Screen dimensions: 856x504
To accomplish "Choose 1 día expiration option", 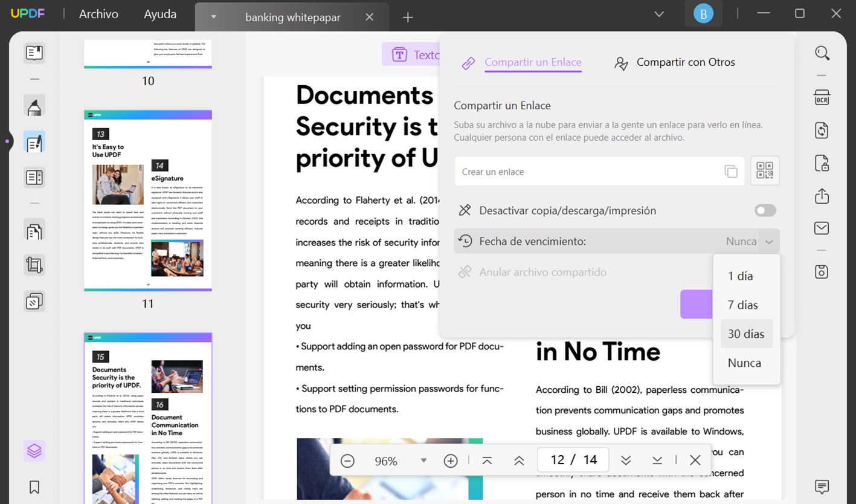I will [x=746, y=276].
